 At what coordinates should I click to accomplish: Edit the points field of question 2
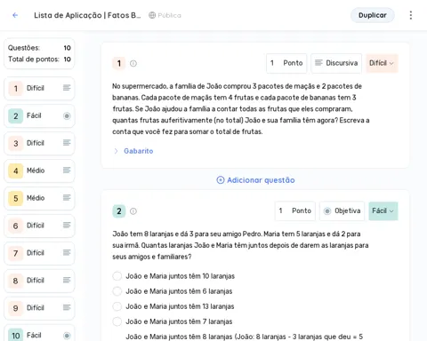[x=295, y=211]
